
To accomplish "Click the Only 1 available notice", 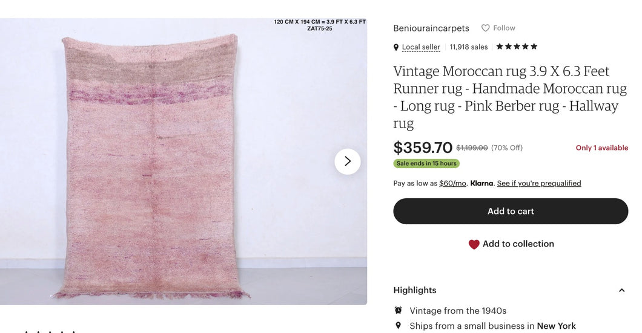I will pyautogui.click(x=601, y=148).
